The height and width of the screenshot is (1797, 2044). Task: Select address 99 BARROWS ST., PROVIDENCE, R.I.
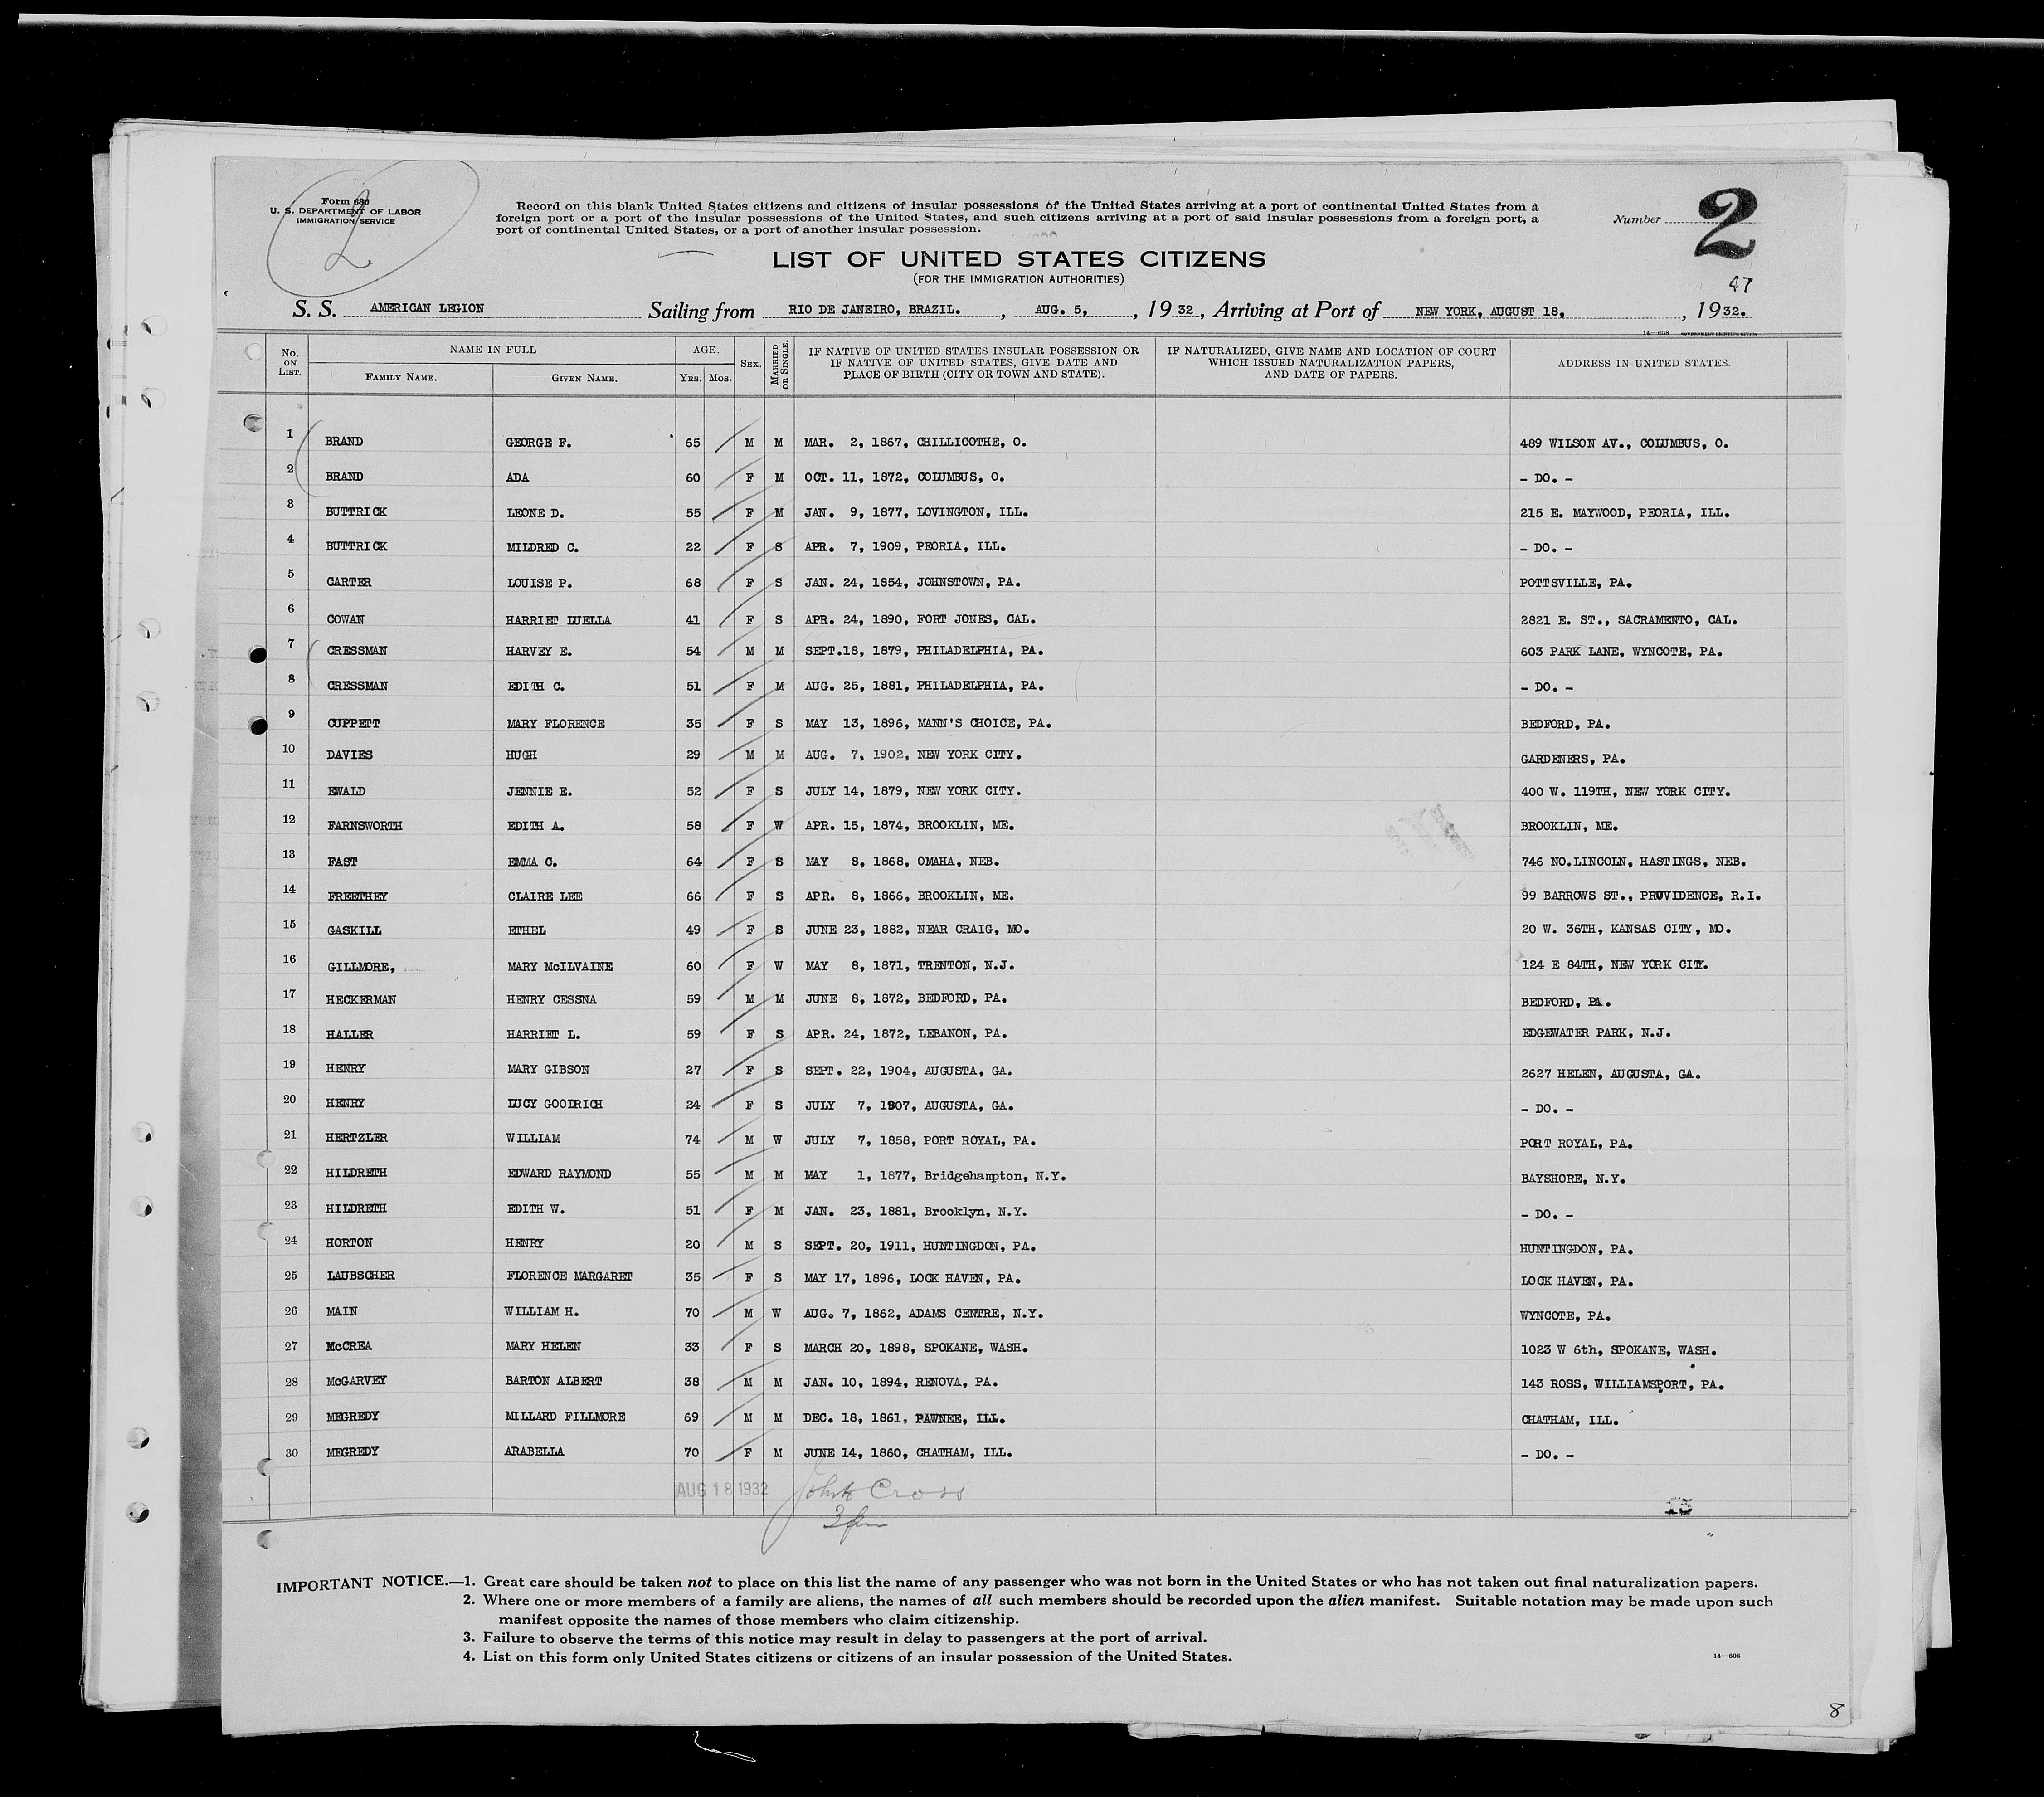1640,896
